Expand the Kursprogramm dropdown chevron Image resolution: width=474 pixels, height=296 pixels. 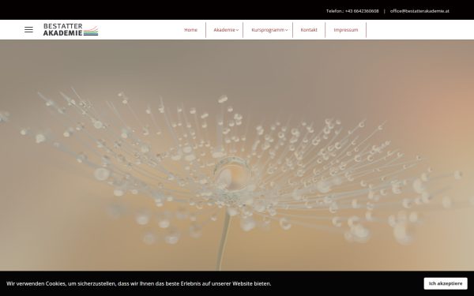pos(286,30)
